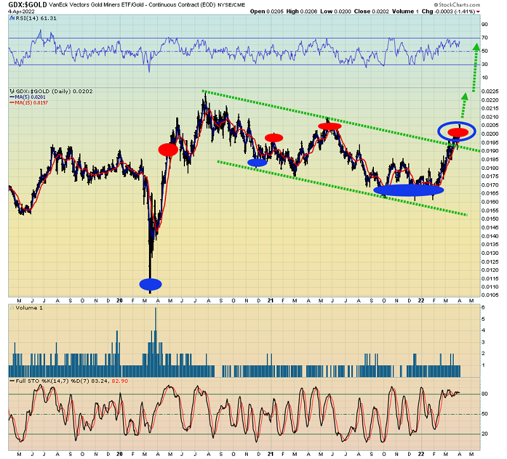Select the red oval just after the 21 year mark
The height and width of the screenshot is (459, 507).
(x=274, y=138)
